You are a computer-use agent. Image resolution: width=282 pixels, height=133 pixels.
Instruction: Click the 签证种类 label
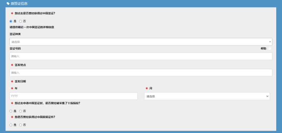[15, 34]
